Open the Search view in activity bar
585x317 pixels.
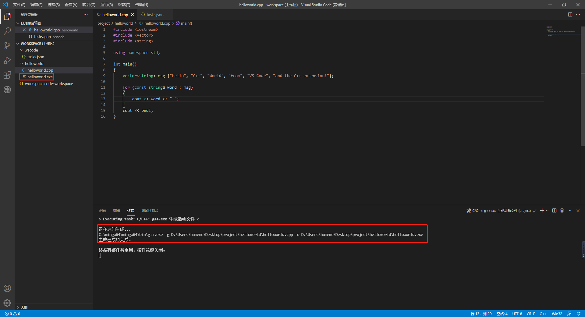coord(7,31)
